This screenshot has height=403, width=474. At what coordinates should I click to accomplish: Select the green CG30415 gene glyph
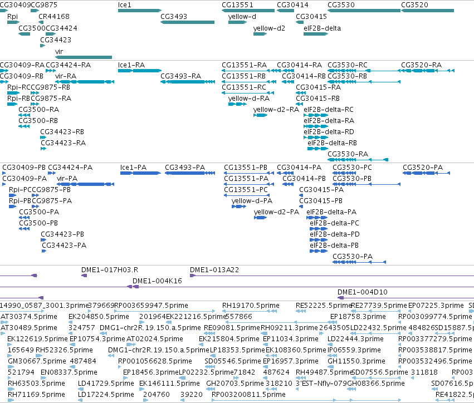[x=300, y=22]
